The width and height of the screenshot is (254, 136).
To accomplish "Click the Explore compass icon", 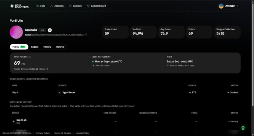I will 70,6.
